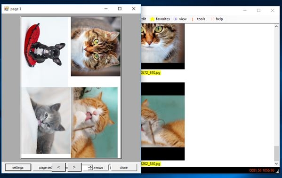Viewport: 282px width, 178px height.
Task: Open the view menu
Action: pyautogui.click(x=183, y=19)
